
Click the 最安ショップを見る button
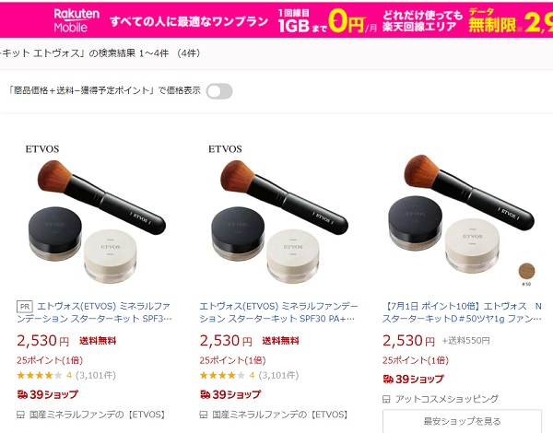(462, 421)
